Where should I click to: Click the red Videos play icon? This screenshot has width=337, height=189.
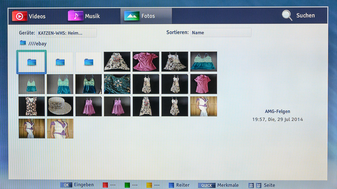pyautogui.click(x=19, y=16)
